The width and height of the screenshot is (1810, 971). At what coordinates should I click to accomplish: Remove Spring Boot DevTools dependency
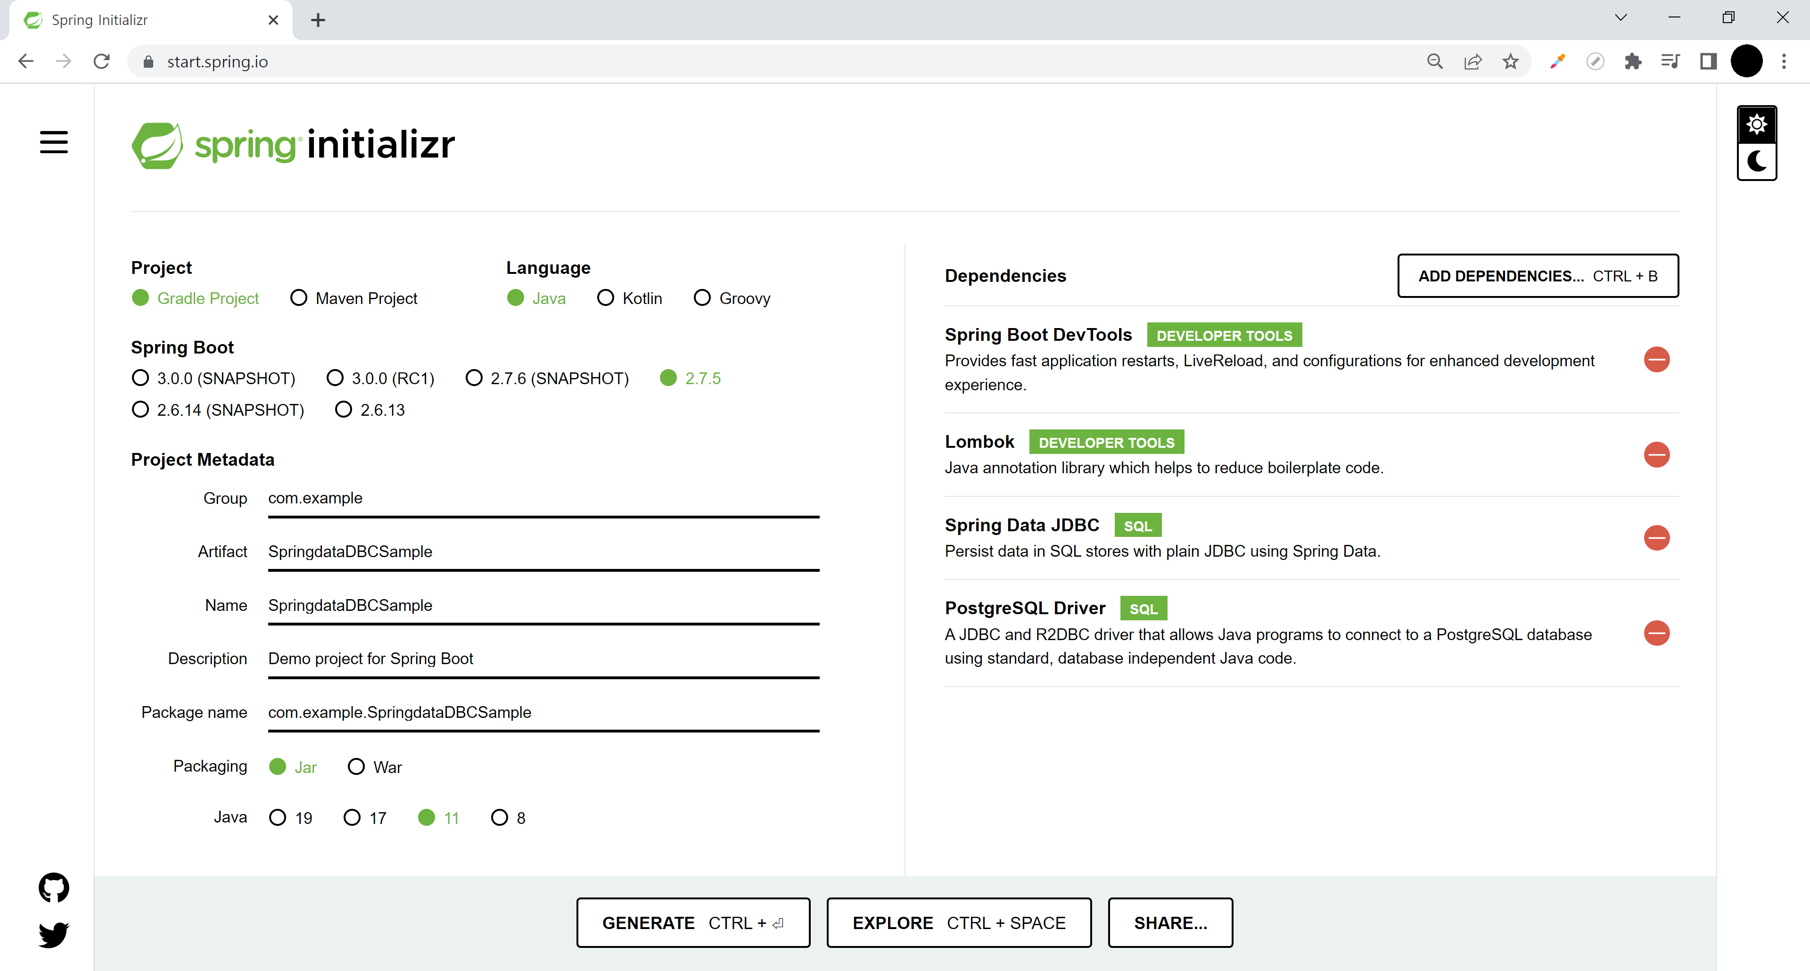point(1656,360)
